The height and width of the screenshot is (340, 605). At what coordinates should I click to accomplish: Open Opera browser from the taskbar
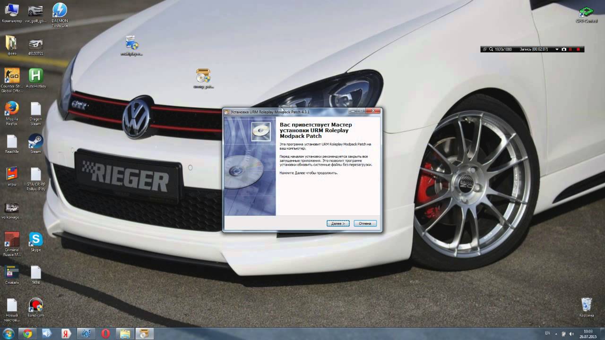point(105,334)
